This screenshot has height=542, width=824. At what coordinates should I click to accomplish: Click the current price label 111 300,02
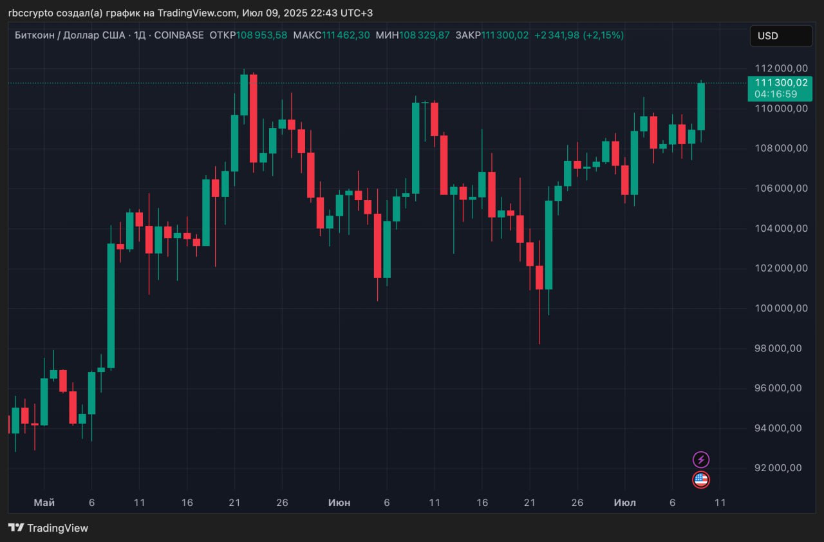781,82
